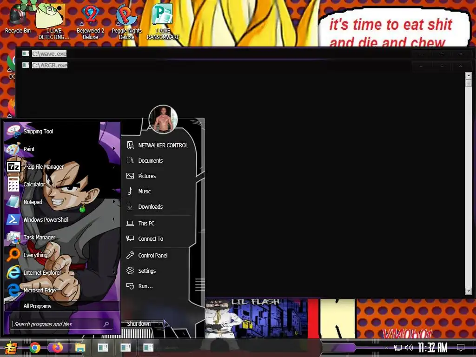
Task: Expand Windows PowerShell submenu arrow
Action: [x=114, y=219]
